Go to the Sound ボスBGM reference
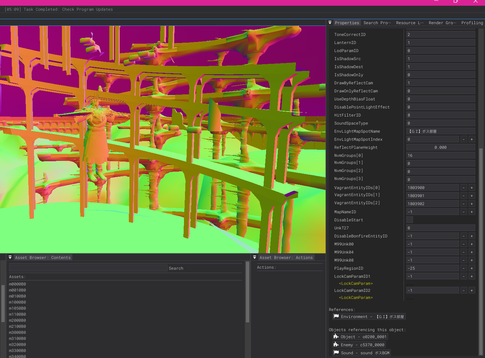The image size is (485, 358). point(362,353)
